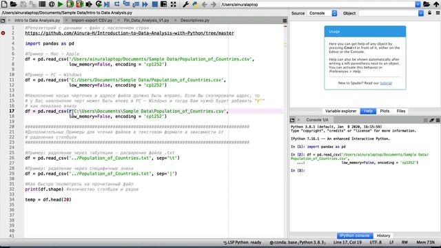The image size is (441, 248).
Task: Open the GitHub repository URL on line 2
Action: (x=130, y=33)
